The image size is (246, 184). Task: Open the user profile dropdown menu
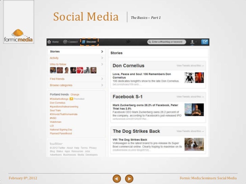click(193, 42)
